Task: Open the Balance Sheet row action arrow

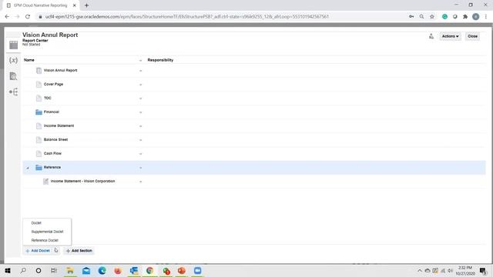Action: tap(140, 140)
